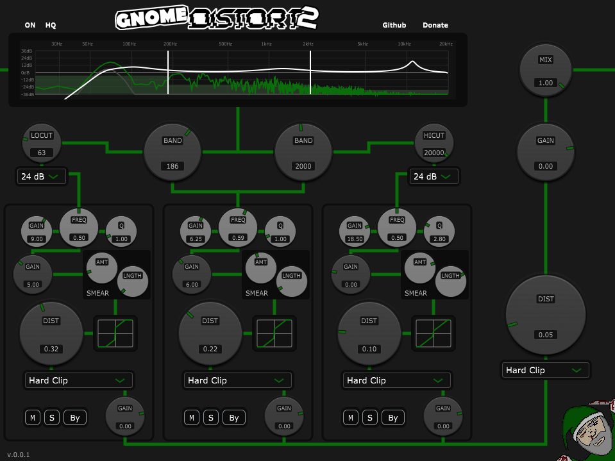Screen dimensions: 615x461
Task: Click the Gnome Distort 2 logo
Action: 216,18
